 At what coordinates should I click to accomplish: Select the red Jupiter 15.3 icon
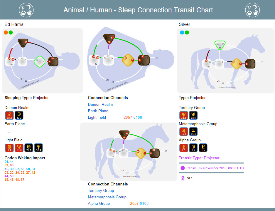tap(184, 131)
